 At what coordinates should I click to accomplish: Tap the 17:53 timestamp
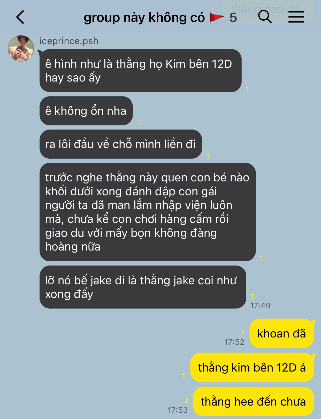178,410
